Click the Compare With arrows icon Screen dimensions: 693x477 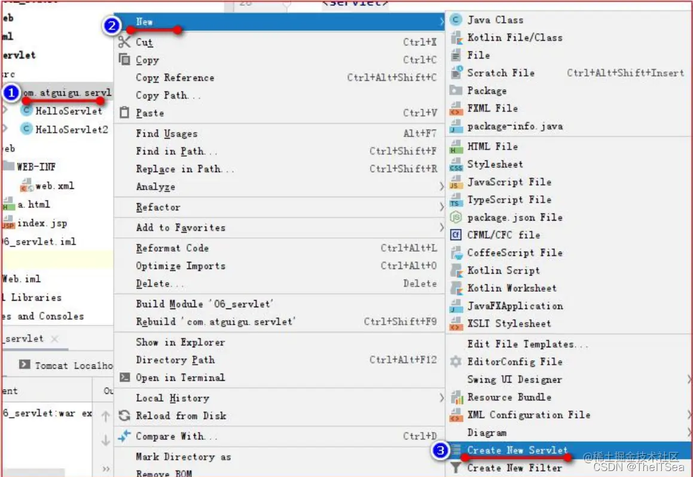(x=124, y=436)
